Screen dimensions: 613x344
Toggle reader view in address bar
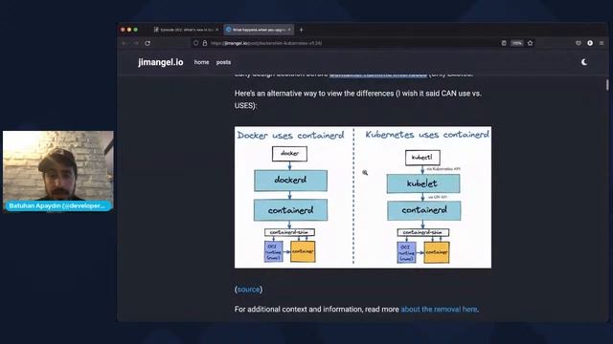(504, 43)
